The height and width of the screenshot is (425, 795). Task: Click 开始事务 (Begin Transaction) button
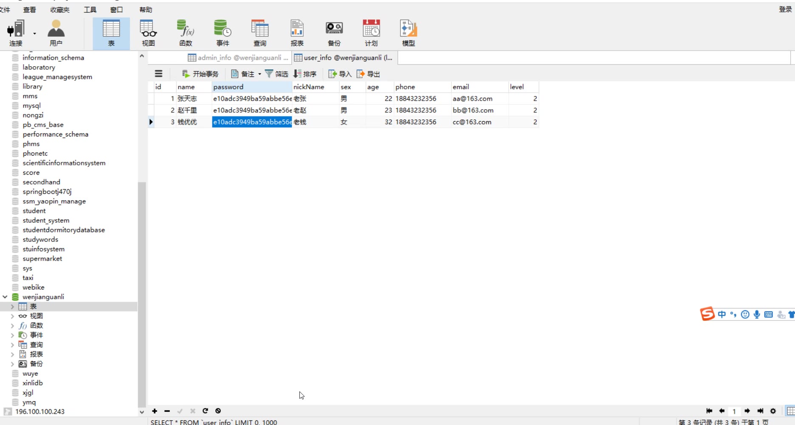(x=200, y=74)
